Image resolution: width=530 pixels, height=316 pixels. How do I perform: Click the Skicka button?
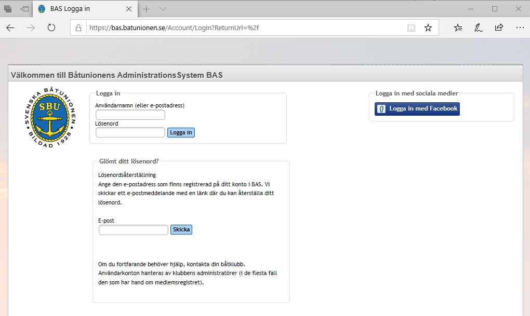point(181,229)
